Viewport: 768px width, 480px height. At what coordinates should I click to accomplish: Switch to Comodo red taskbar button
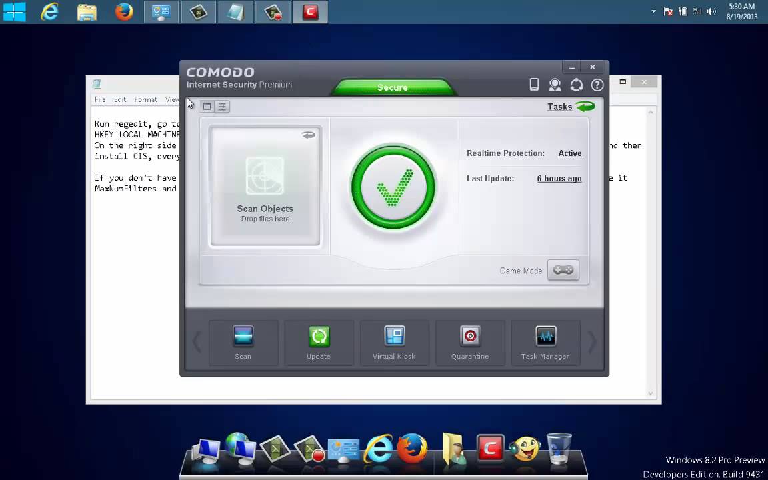(310, 12)
